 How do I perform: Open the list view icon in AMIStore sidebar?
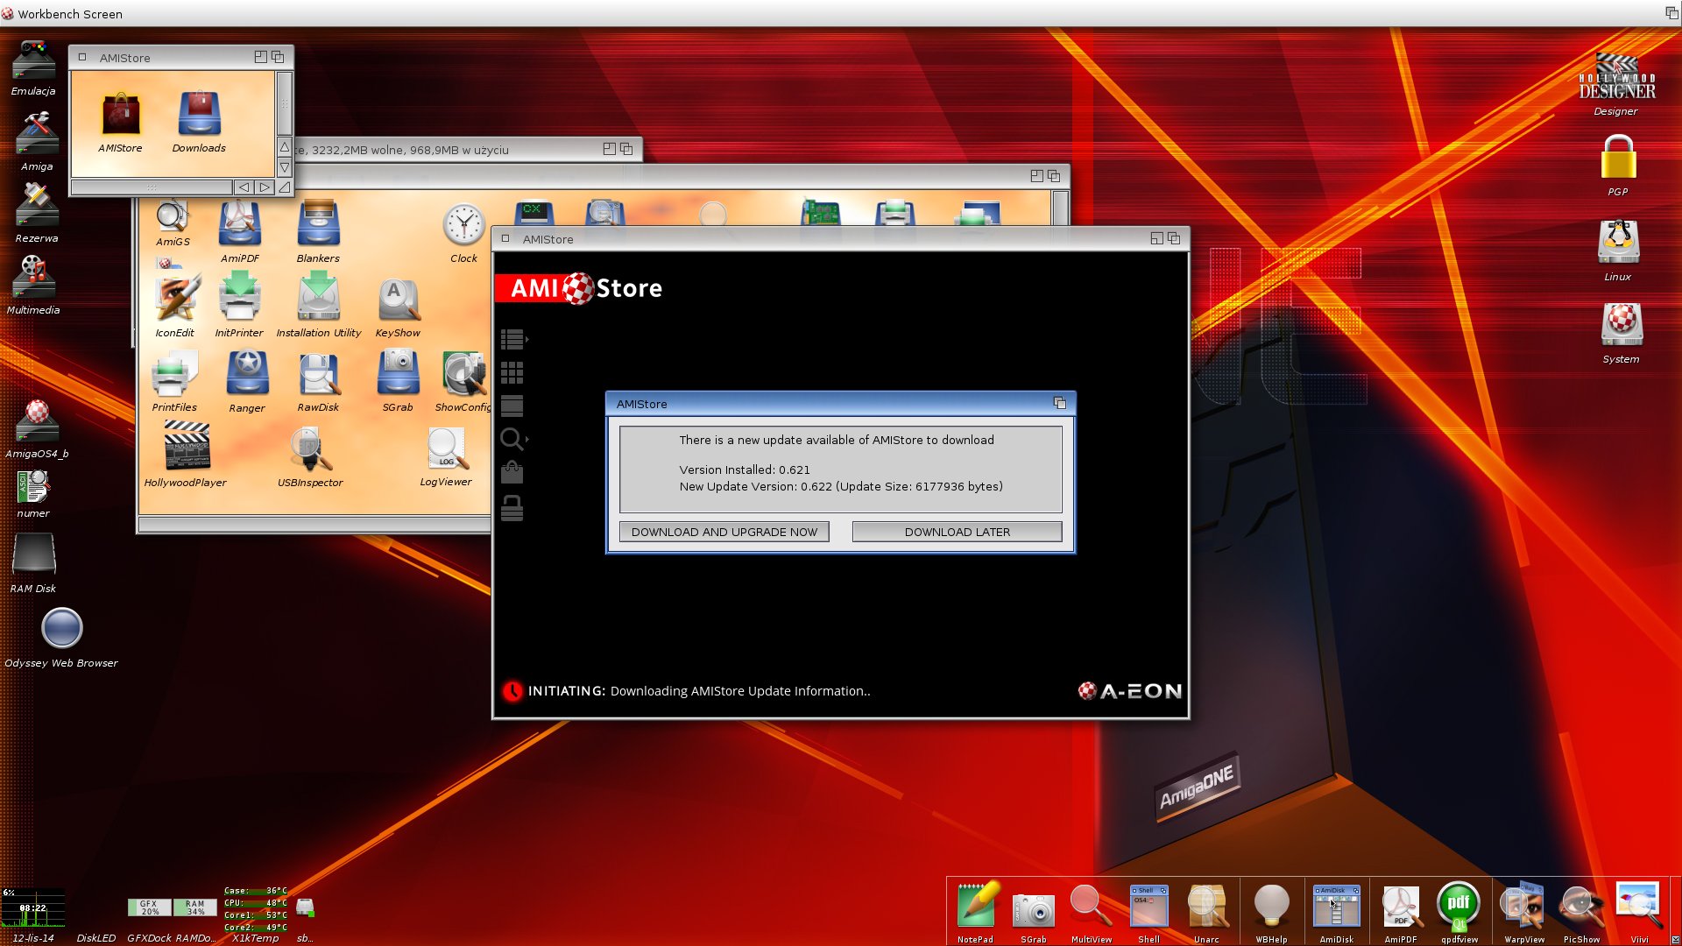click(512, 339)
